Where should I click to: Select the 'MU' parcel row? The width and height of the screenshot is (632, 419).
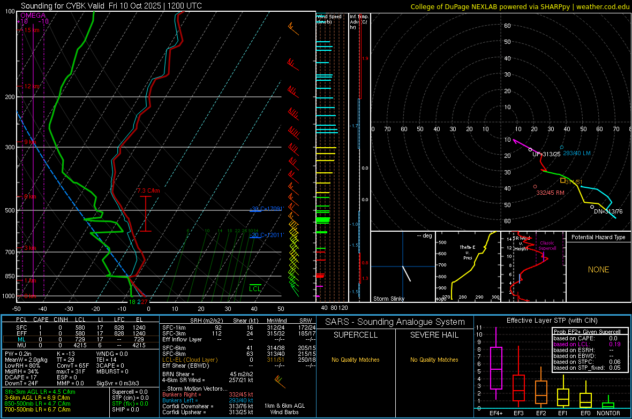[80, 345]
